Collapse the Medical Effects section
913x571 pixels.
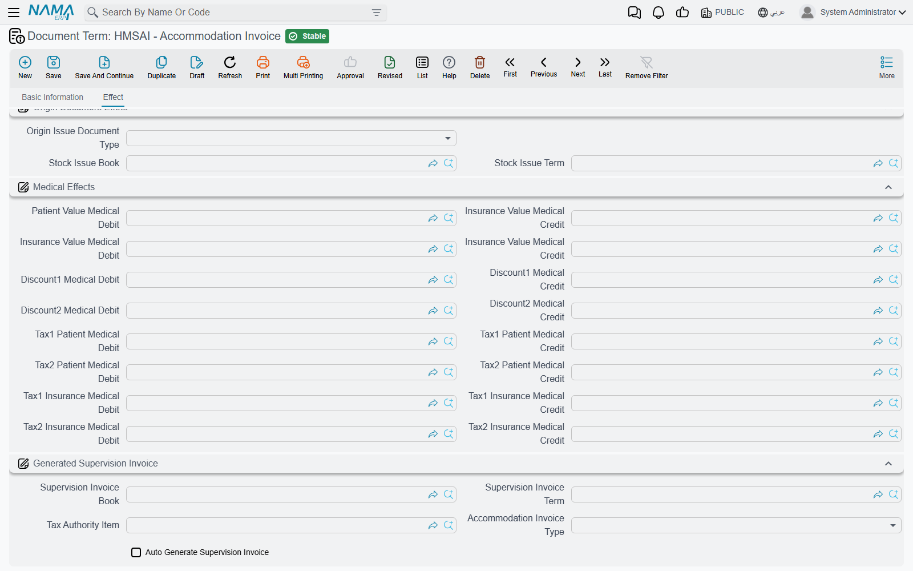click(888, 187)
